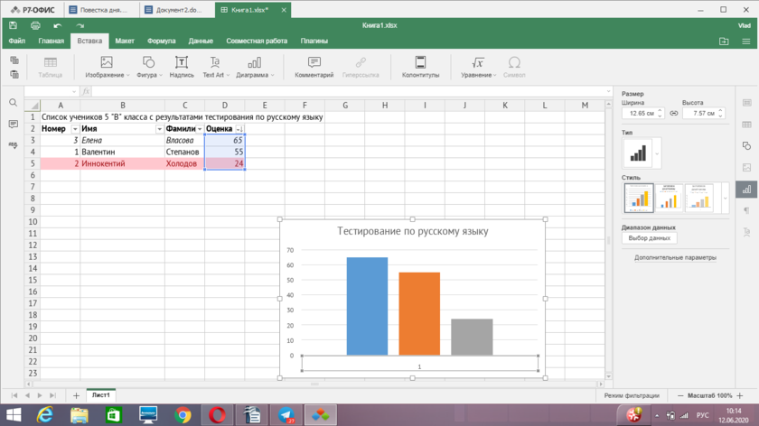The image size is (759, 426).
Task: Open the search icon in left sidebar
Action: tap(13, 103)
